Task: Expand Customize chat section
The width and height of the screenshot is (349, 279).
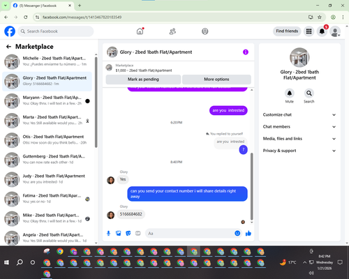Action: [x=299, y=114]
